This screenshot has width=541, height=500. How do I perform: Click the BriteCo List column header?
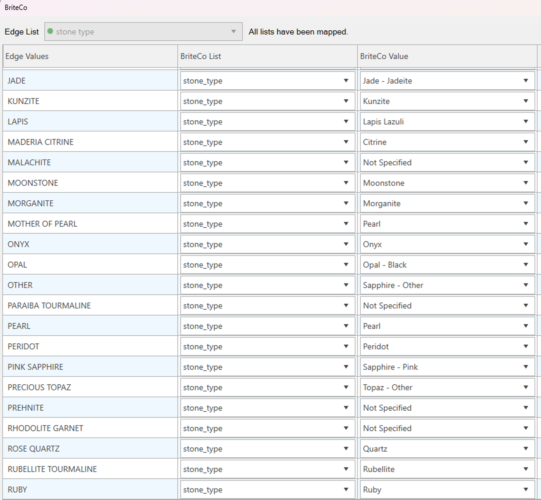point(267,56)
